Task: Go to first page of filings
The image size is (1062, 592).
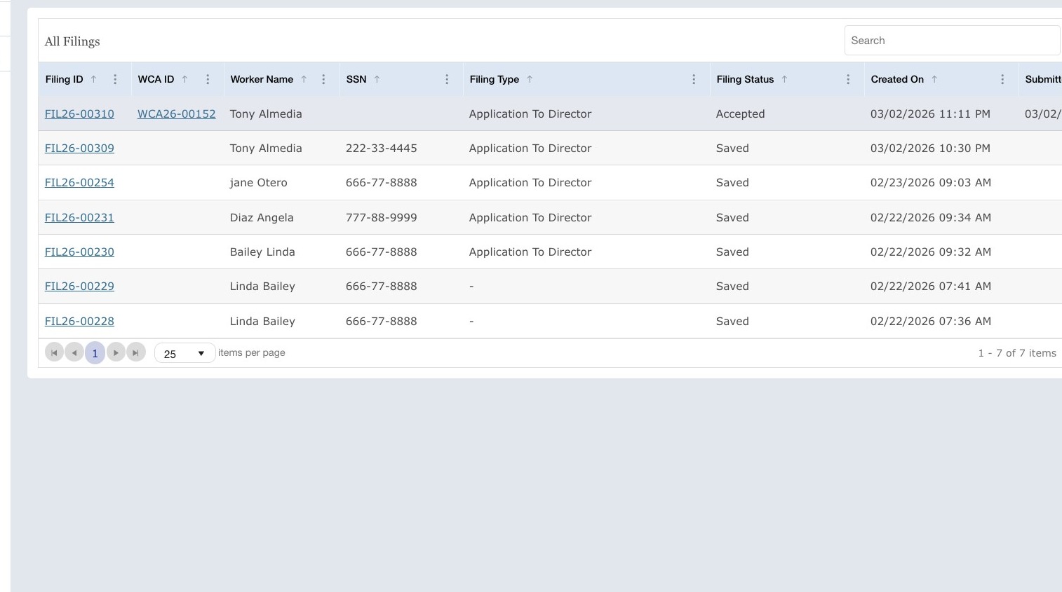Action: (54, 353)
